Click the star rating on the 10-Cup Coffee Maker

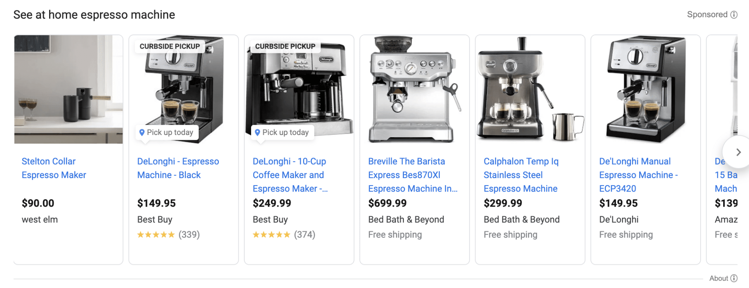click(x=272, y=234)
